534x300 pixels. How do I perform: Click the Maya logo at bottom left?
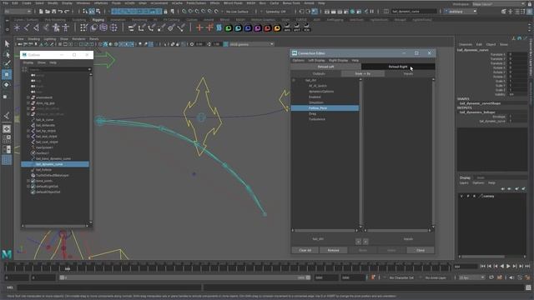7,254
